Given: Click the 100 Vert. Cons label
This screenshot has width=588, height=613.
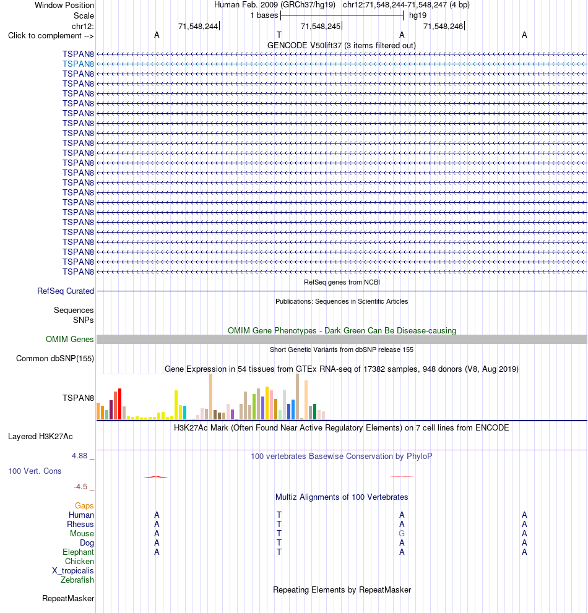Looking at the screenshot, I should [x=35, y=471].
